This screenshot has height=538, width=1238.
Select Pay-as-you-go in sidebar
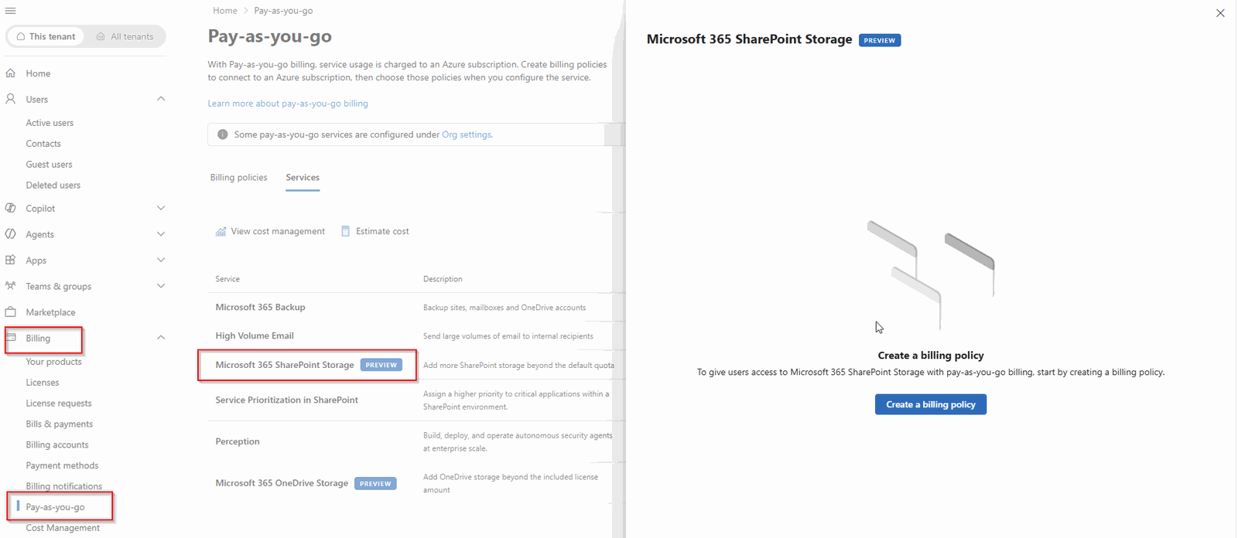click(55, 507)
